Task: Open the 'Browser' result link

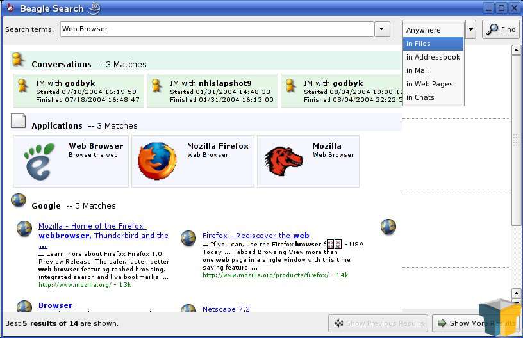Action: click(x=55, y=305)
